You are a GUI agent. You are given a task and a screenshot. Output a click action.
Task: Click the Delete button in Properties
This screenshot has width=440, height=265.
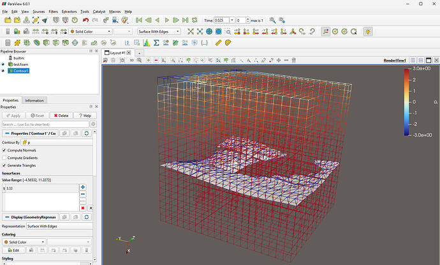click(x=61, y=116)
